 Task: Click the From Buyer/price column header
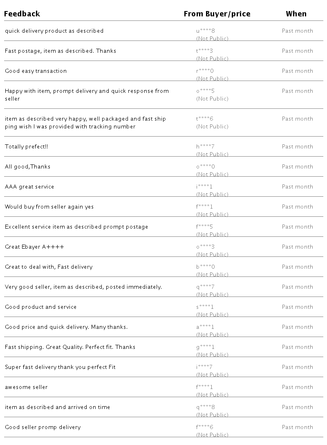pyautogui.click(x=217, y=14)
